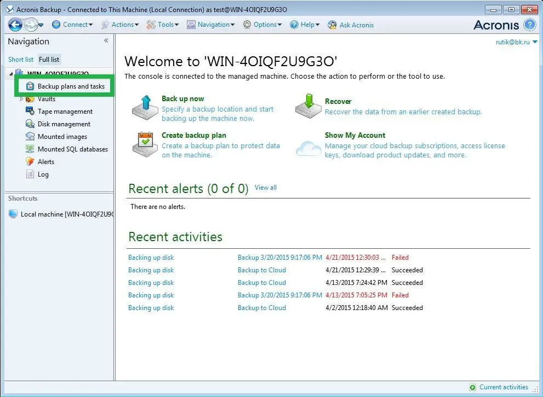Click the Backup plans and tasks icon
This screenshot has height=397, width=543.
30,86
